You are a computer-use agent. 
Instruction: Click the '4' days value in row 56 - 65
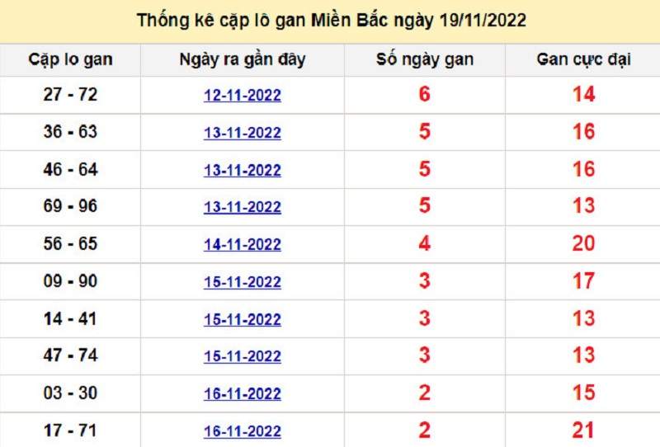tap(425, 242)
